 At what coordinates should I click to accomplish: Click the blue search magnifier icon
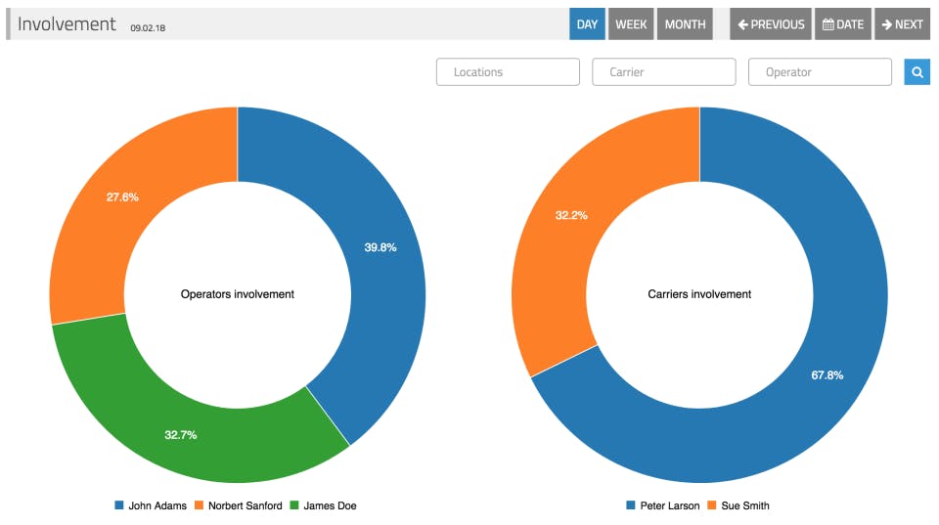pos(917,71)
